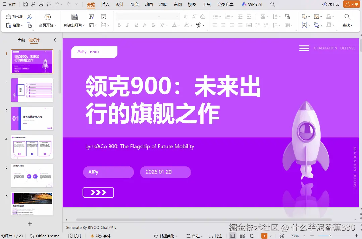Click the Share (分享) button
The height and width of the screenshot is (239, 362).
(352, 4)
